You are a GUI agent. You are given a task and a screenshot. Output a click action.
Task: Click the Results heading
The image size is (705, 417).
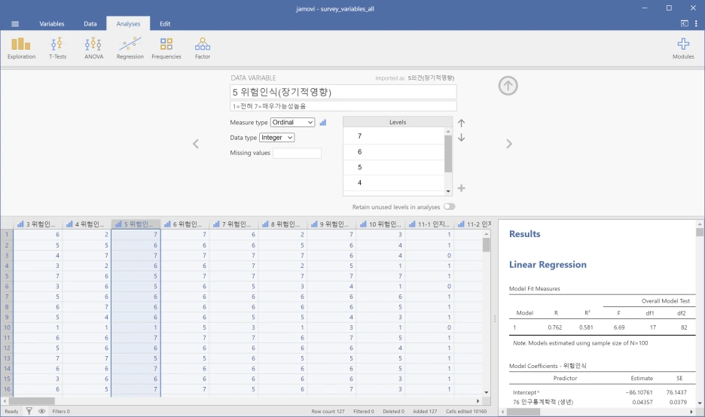pos(525,234)
